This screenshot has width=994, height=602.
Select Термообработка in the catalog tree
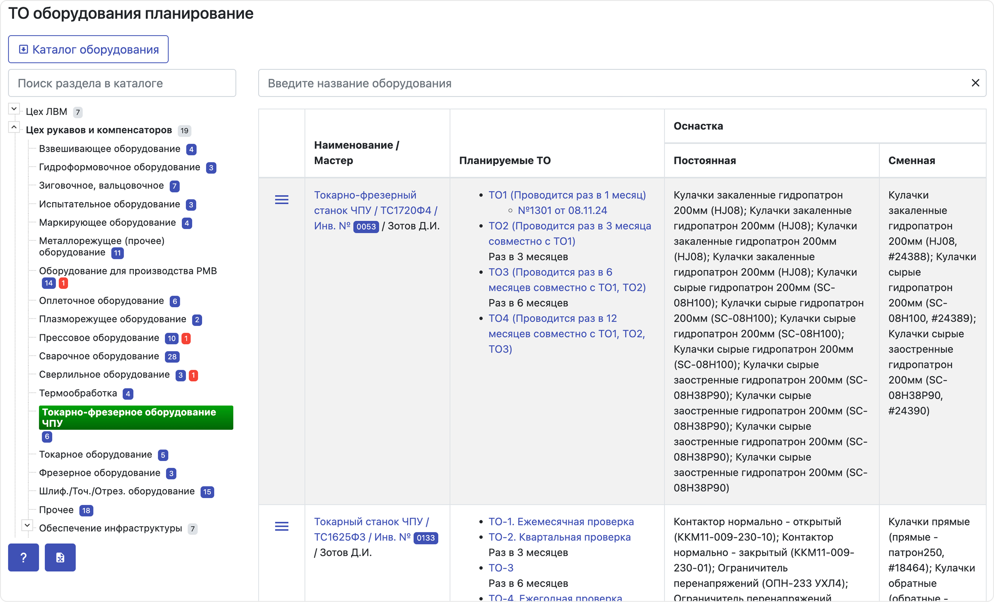tap(78, 393)
